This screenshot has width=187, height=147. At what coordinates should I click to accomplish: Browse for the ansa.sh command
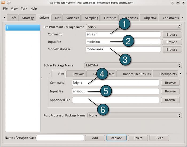172,35
